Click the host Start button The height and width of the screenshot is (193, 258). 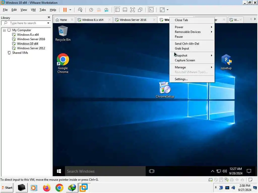point(7,187)
